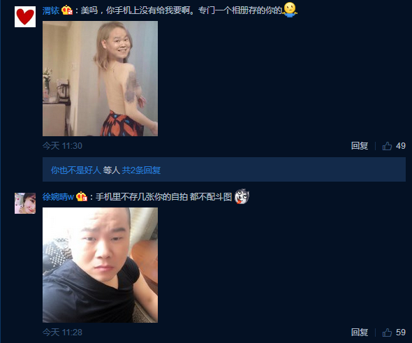Click the like count 59
412x343 pixels.
401,333
